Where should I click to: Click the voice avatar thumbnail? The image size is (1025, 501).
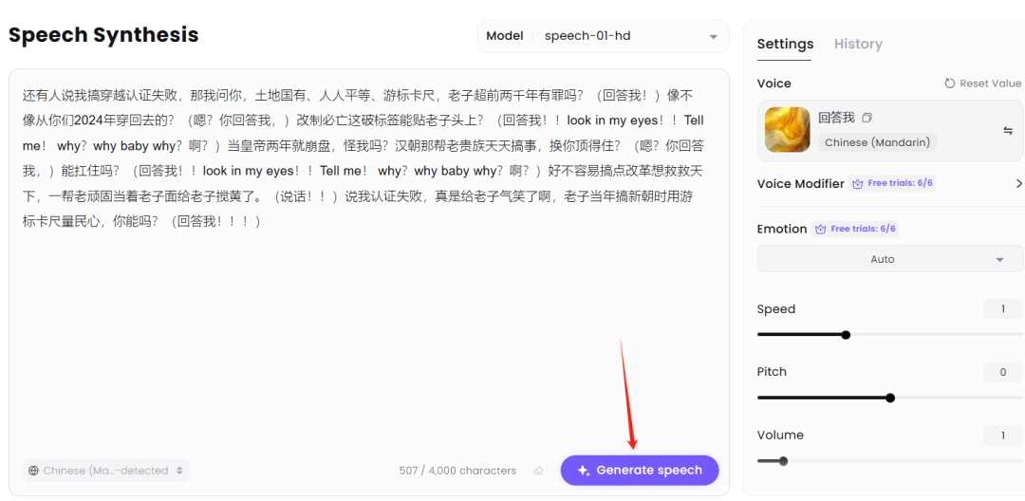coord(787,130)
